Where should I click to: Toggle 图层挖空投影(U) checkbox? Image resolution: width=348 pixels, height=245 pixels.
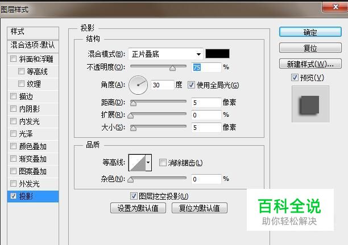[134, 196]
